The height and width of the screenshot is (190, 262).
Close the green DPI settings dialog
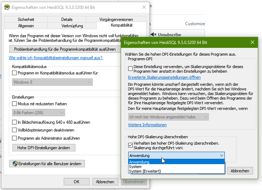[252, 42]
